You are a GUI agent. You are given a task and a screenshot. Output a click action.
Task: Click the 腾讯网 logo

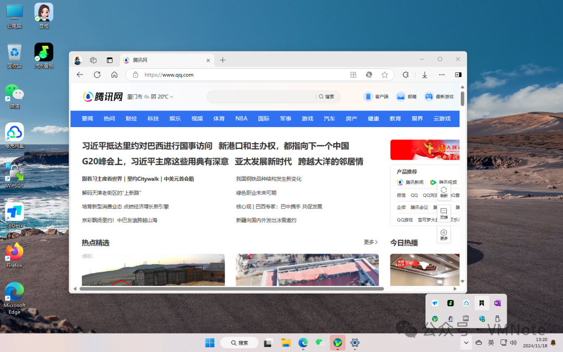point(103,96)
